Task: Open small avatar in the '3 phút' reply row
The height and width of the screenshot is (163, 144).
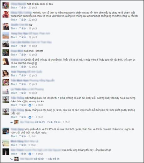Action: click(17, 122)
